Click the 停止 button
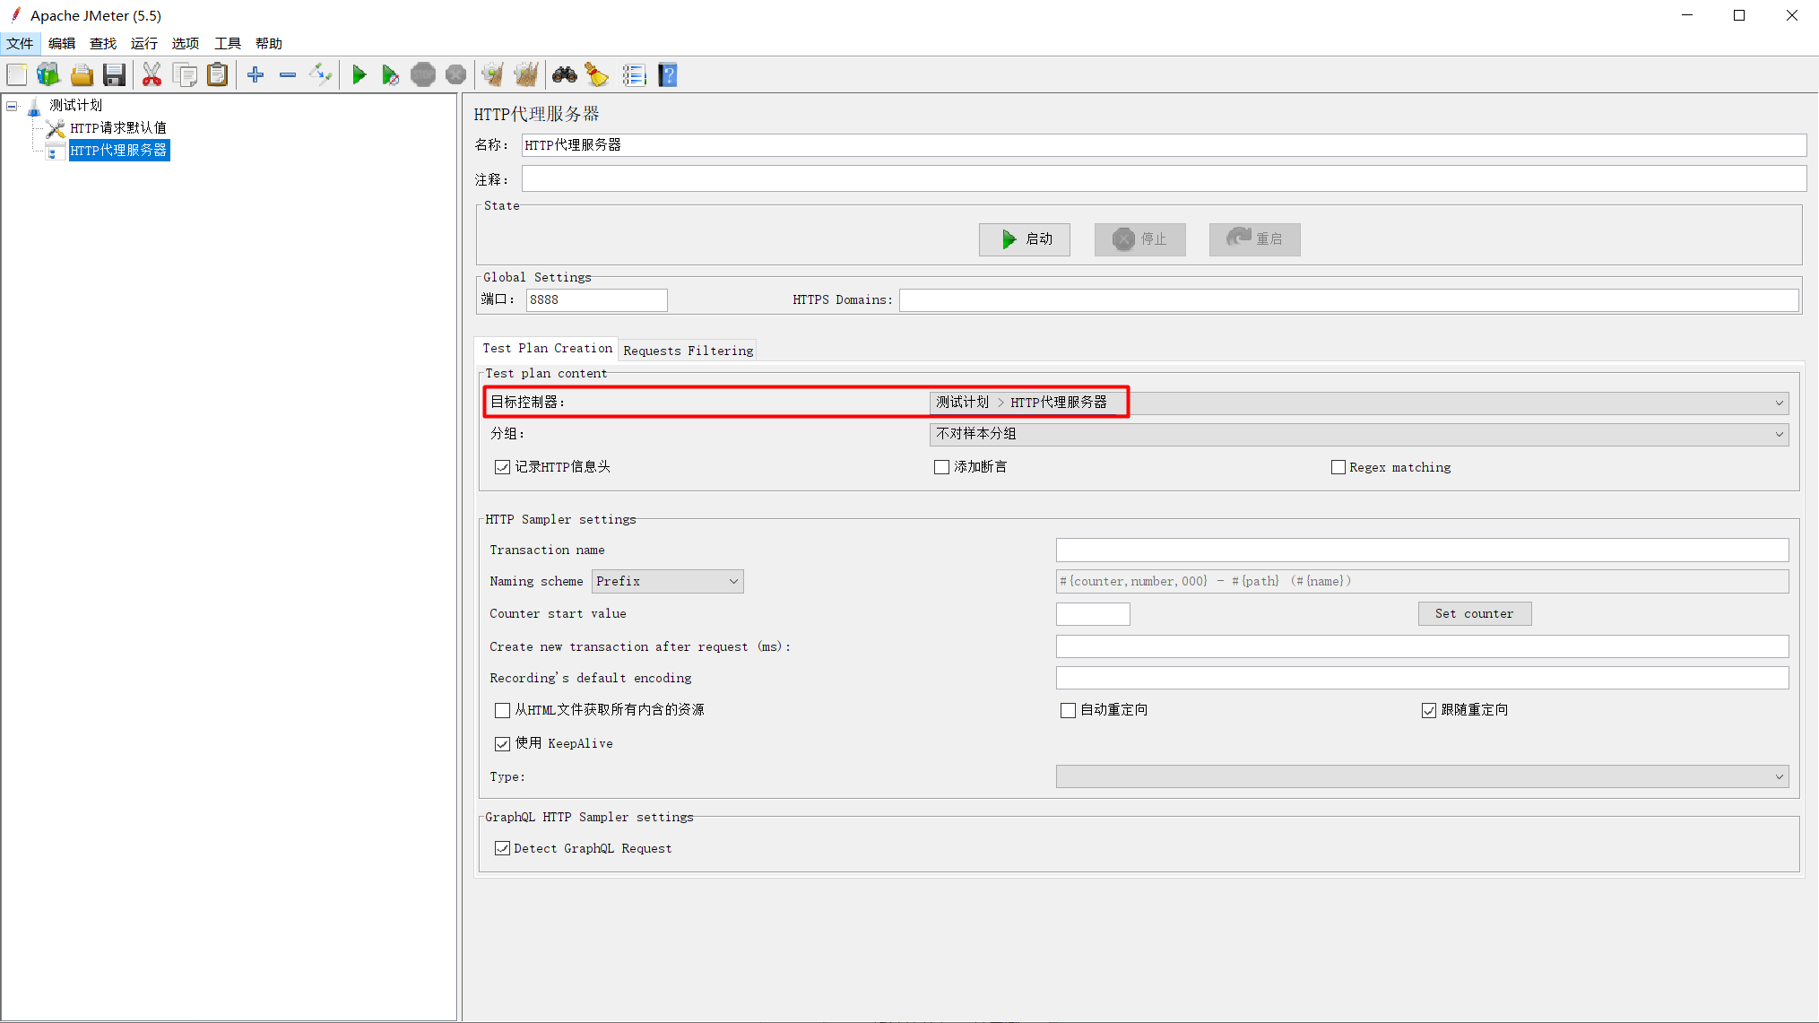 point(1140,239)
